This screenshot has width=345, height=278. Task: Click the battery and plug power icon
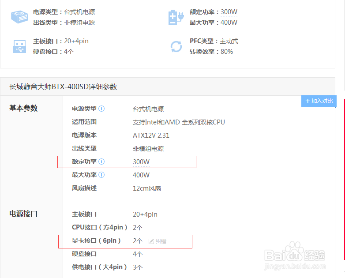[x=176, y=17]
